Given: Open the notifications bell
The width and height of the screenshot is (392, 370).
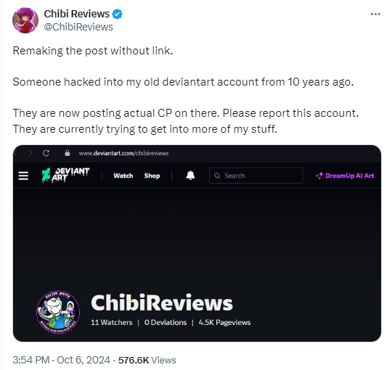Looking at the screenshot, I should click(x=190, y=176).
